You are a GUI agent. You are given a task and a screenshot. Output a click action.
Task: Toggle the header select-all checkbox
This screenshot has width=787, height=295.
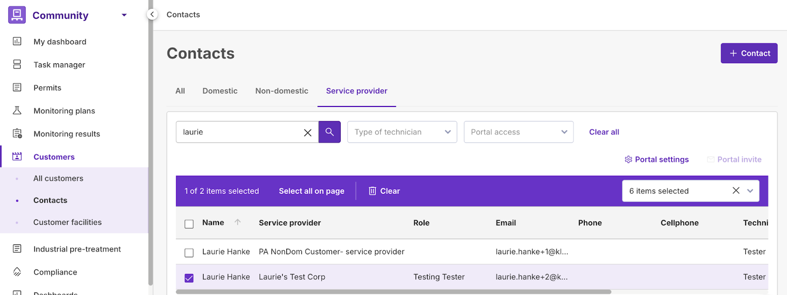click(189, 224)
